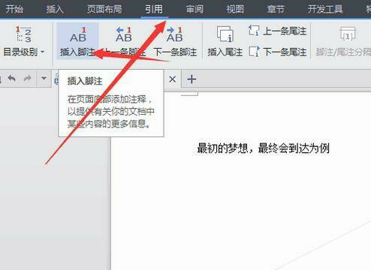Expand the 目录级别 dropdown arrow
Screen dimensions: 371x270
pyautogui.click(x=43, y=52)
